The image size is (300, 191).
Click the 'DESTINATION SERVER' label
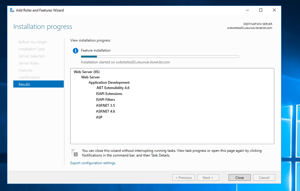point(258,24)
